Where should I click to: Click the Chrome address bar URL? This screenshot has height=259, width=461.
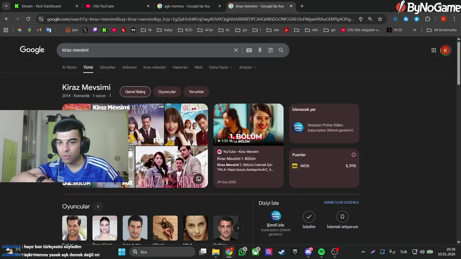(x=200, y=19)
